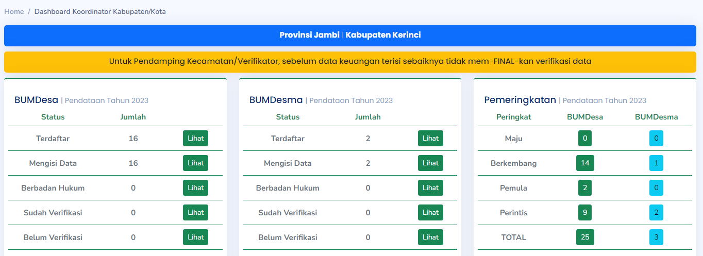This screenshot has width=703, height=256.
Task: Open Lihat for BUMDesa Sudah Verifikasi
Action: 196,213
